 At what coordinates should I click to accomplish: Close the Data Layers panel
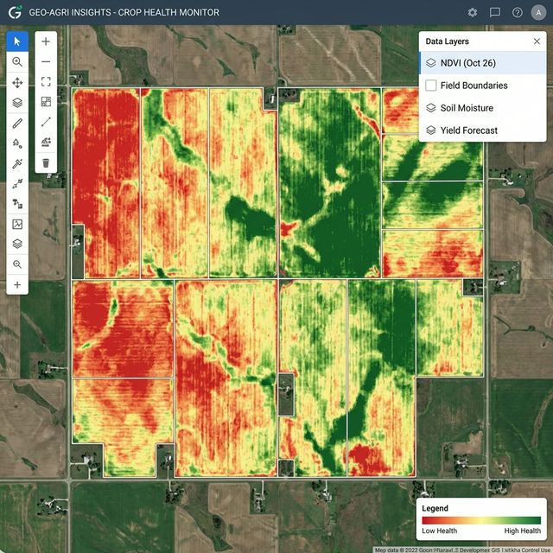point(537,41)
